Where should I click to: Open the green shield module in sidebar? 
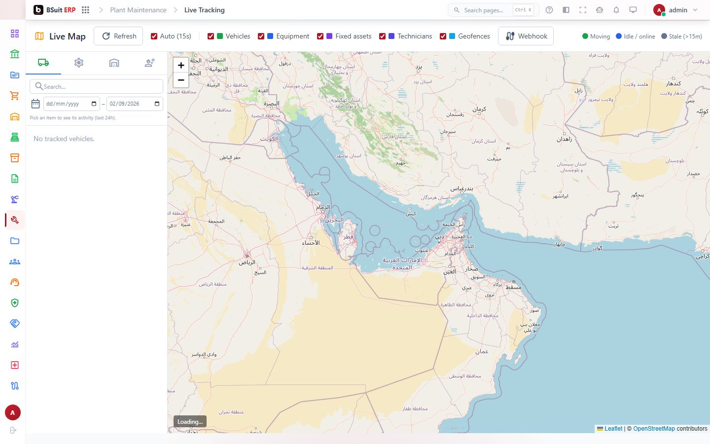(x=15, y=303)
